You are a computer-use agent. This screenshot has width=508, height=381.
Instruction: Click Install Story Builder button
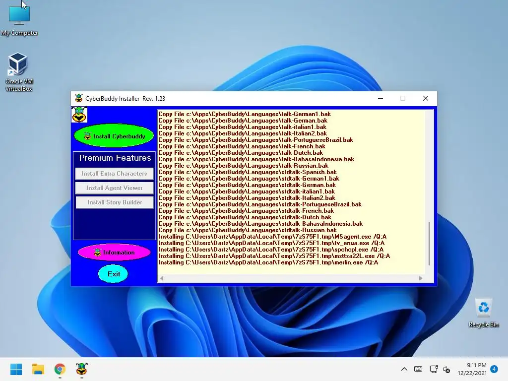[115, 202]
